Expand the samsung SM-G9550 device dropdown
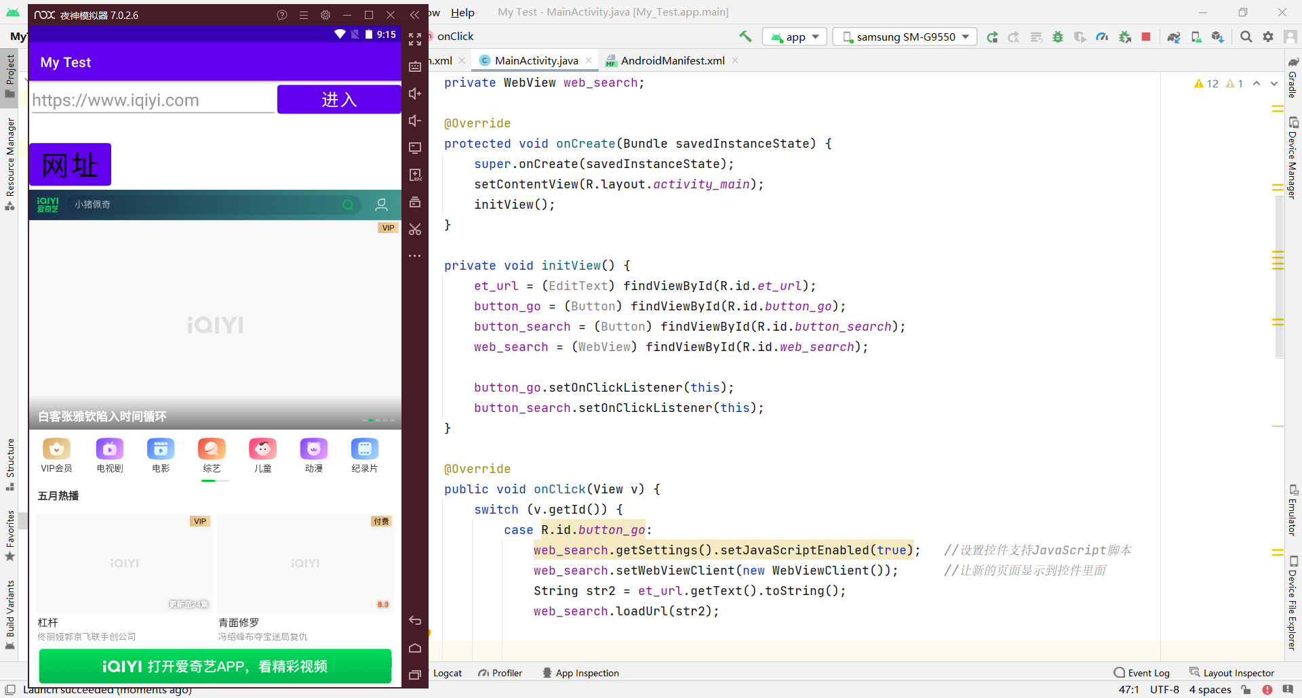 pos(905,37)
